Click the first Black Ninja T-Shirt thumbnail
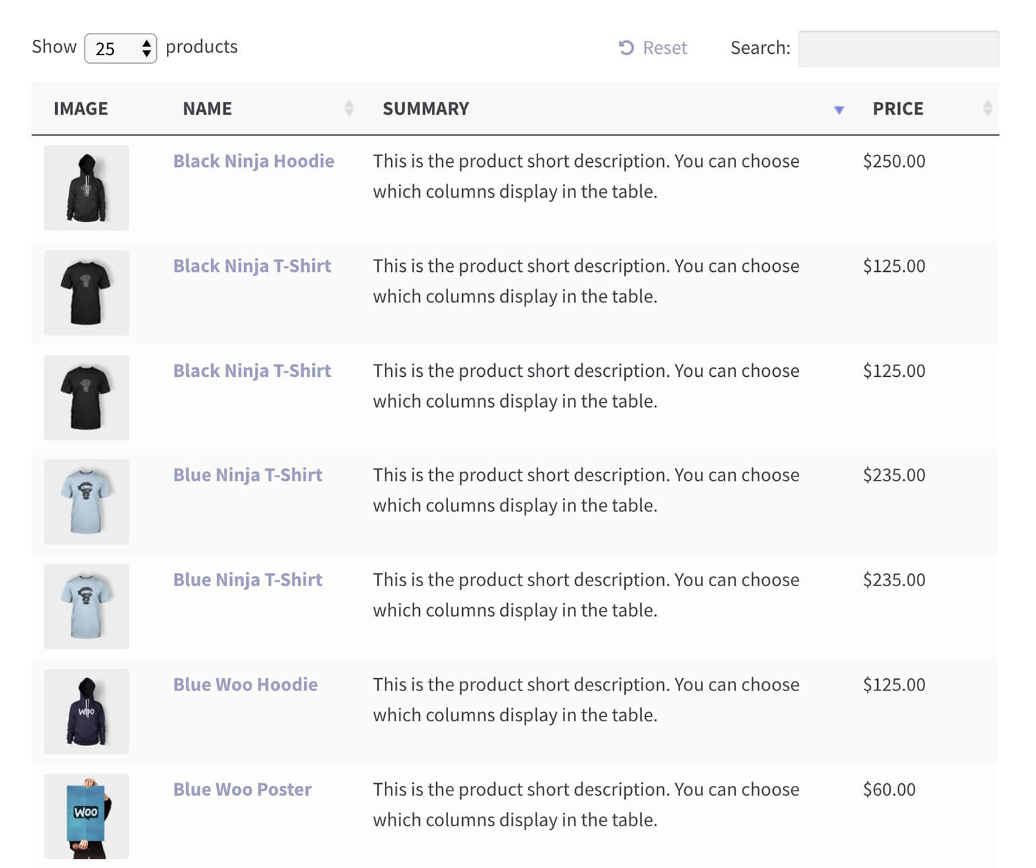 (86, 293)
